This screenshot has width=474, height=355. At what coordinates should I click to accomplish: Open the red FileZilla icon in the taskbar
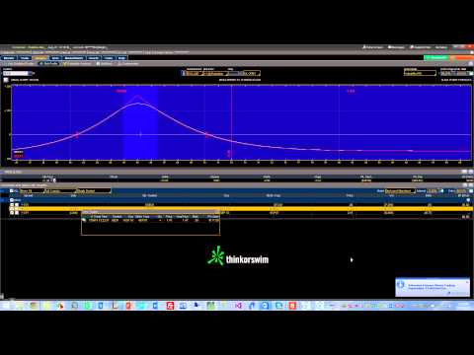[x=170, y=306]
